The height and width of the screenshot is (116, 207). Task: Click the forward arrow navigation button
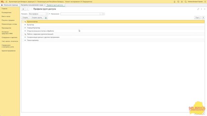27,9
